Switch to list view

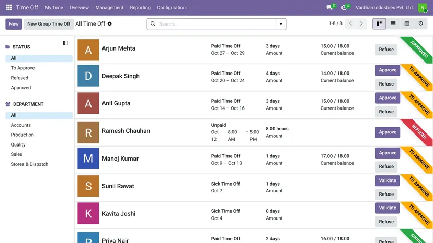pyautogui.click(x=393, y=23)
